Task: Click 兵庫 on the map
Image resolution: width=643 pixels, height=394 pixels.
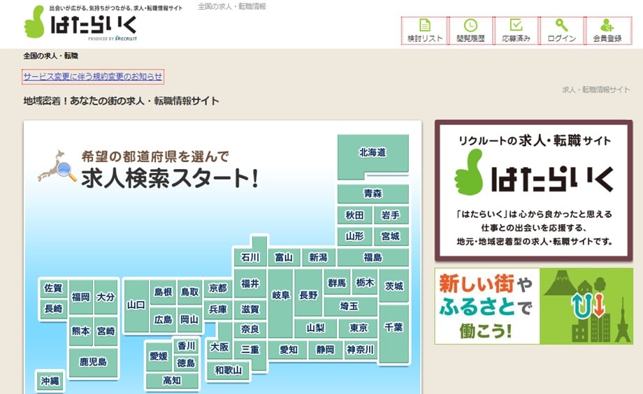Action: coord(218,309)
